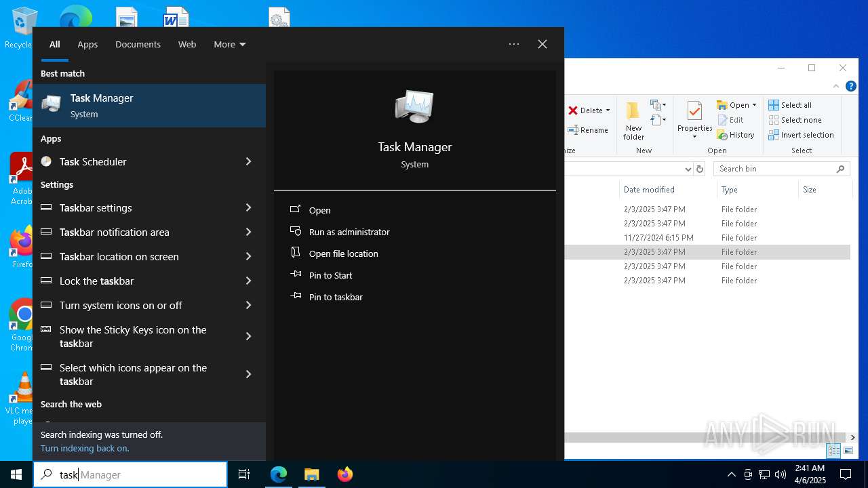This screenshot has width=868, height=488.
Task: Click the taskbar search input field
Action: (130, 474)
